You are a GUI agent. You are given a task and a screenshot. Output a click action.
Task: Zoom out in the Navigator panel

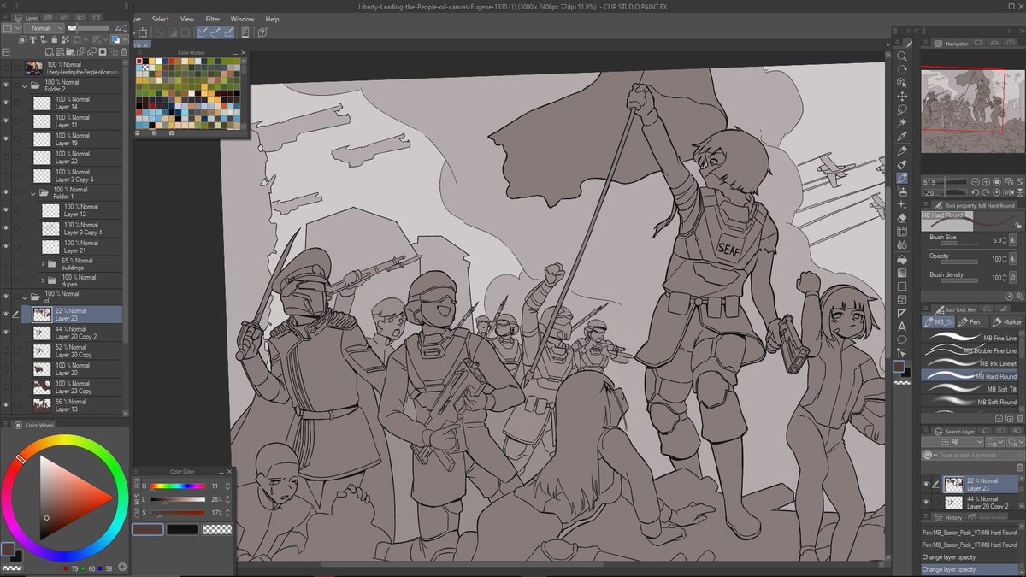976,182
